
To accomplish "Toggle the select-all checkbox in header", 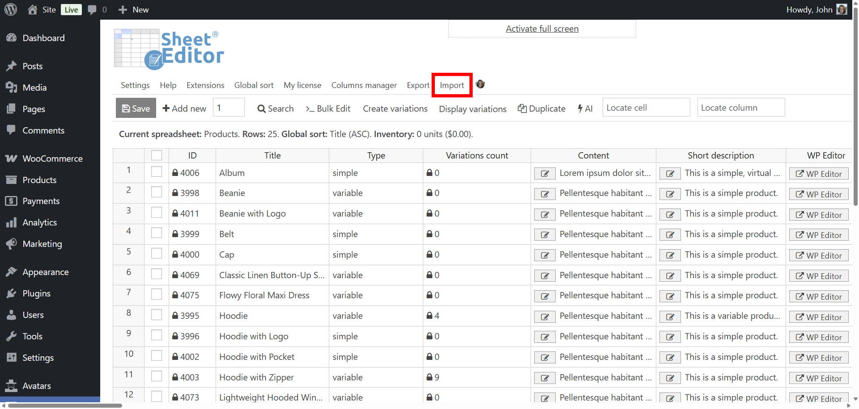I will coord(157,155).
